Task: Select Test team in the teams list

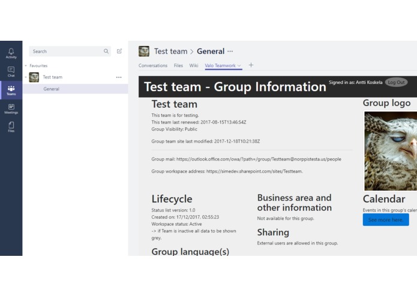Action: (53, 77)
